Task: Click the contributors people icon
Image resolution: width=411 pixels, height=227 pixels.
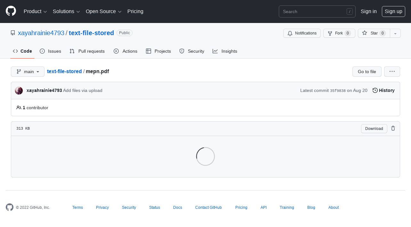Action: pos(19,108)
